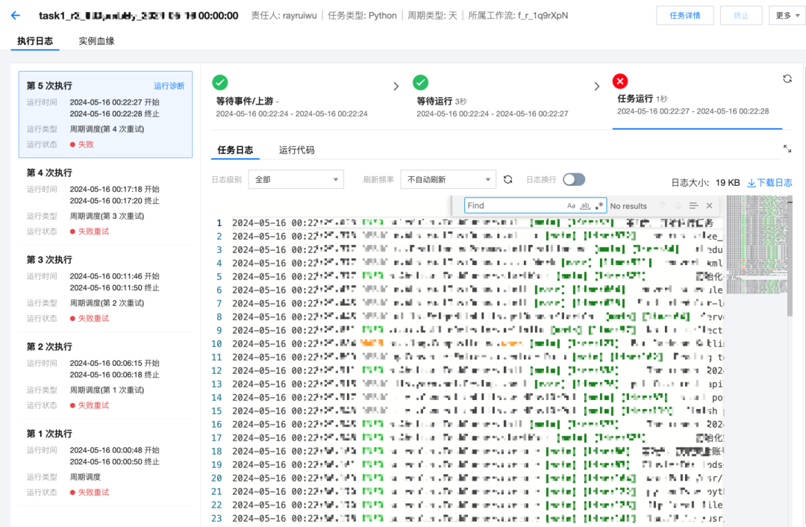
Task: Switch to the 运行代码 tab
Action: click(296, 150)
